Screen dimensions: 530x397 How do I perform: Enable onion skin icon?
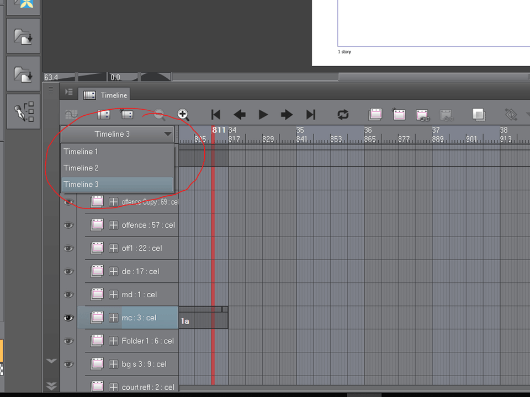click(x=479, y=115)
